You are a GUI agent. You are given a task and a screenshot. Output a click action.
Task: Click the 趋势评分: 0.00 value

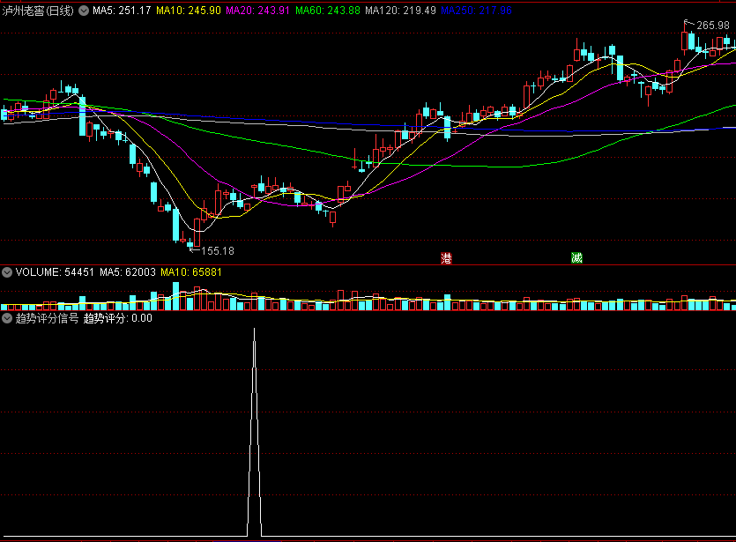118,318
